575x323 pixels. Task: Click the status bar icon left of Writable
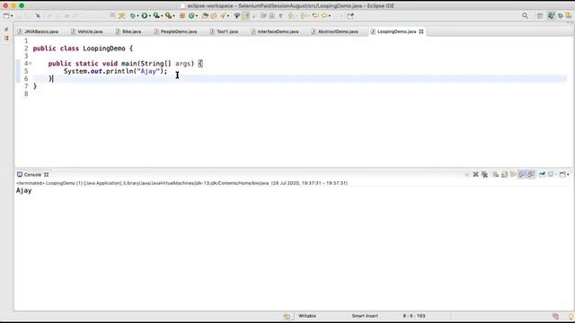click(x=287, y=316)
